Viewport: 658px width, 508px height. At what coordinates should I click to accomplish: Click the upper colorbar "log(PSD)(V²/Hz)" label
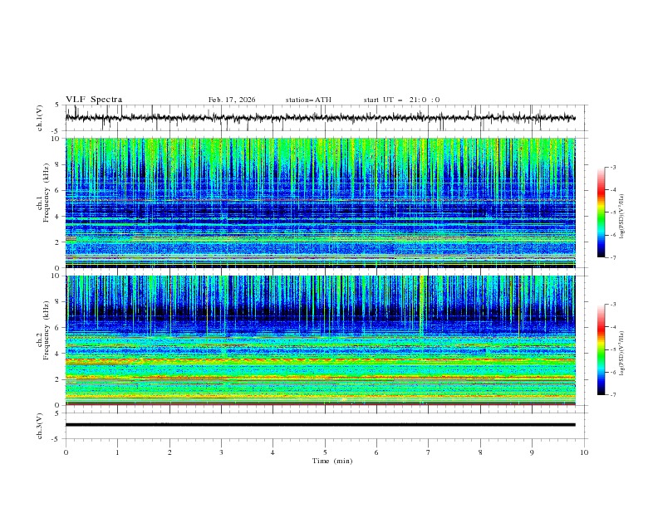click(x=621, y=217)
